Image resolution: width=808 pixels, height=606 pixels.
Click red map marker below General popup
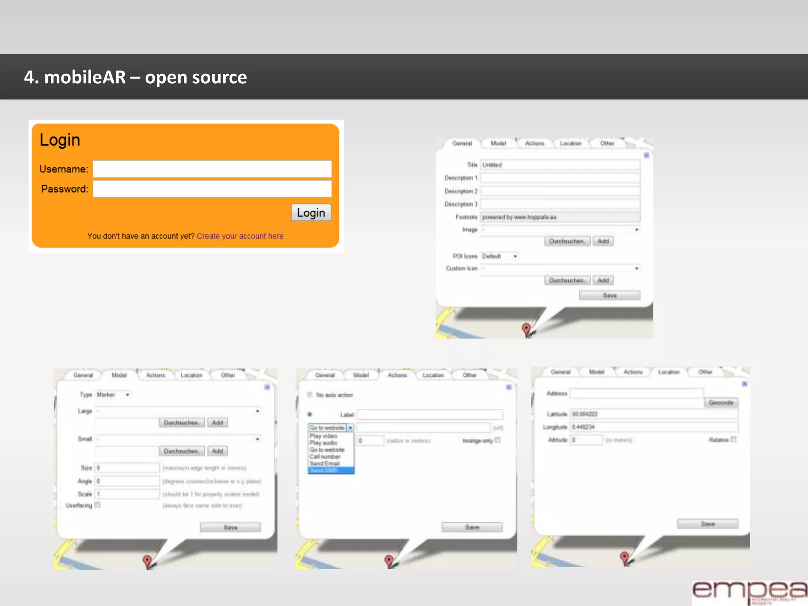526,328
